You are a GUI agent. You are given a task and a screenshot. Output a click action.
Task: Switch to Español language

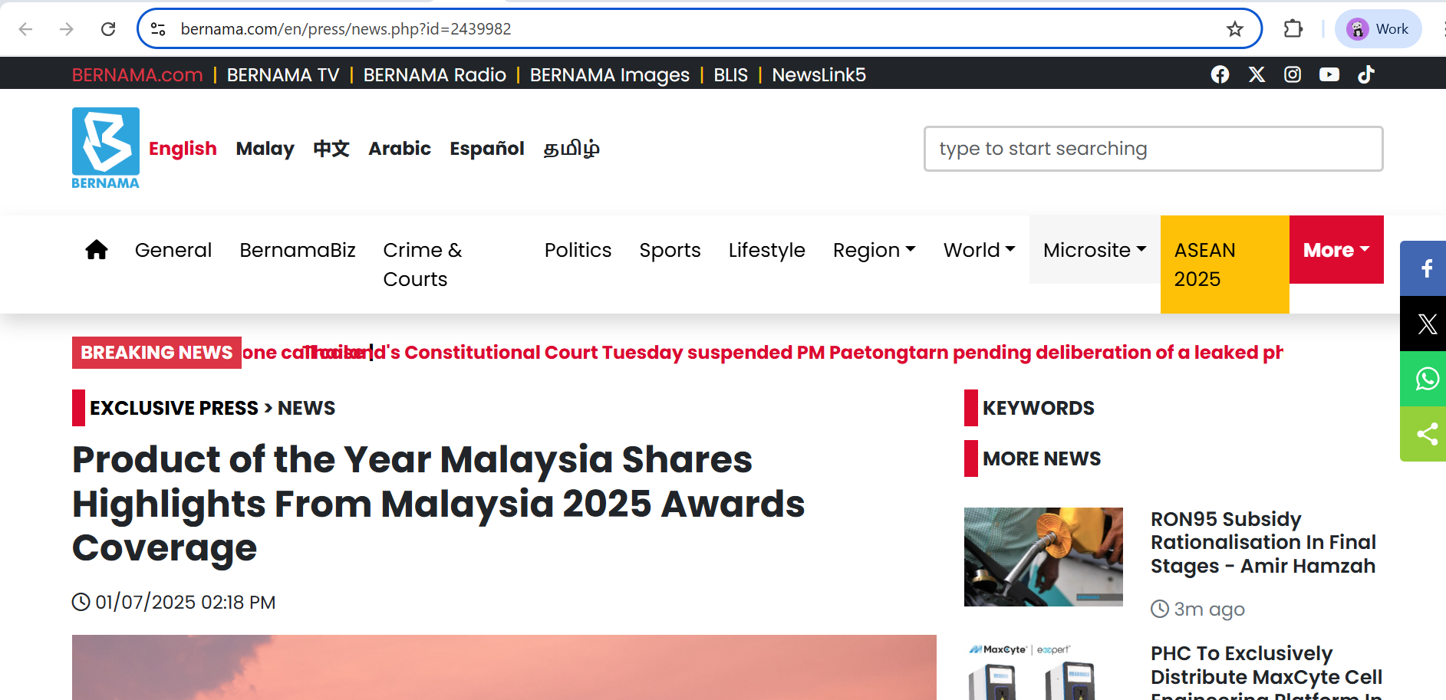487,149
